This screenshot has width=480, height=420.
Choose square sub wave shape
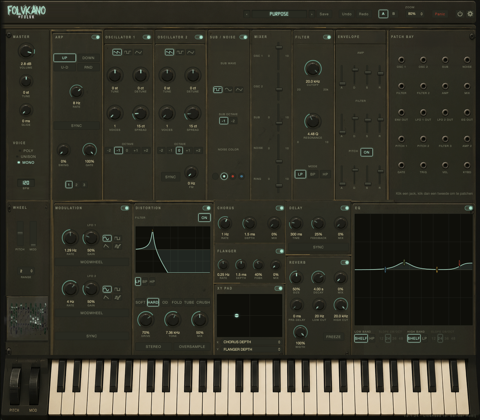[218, 90]
